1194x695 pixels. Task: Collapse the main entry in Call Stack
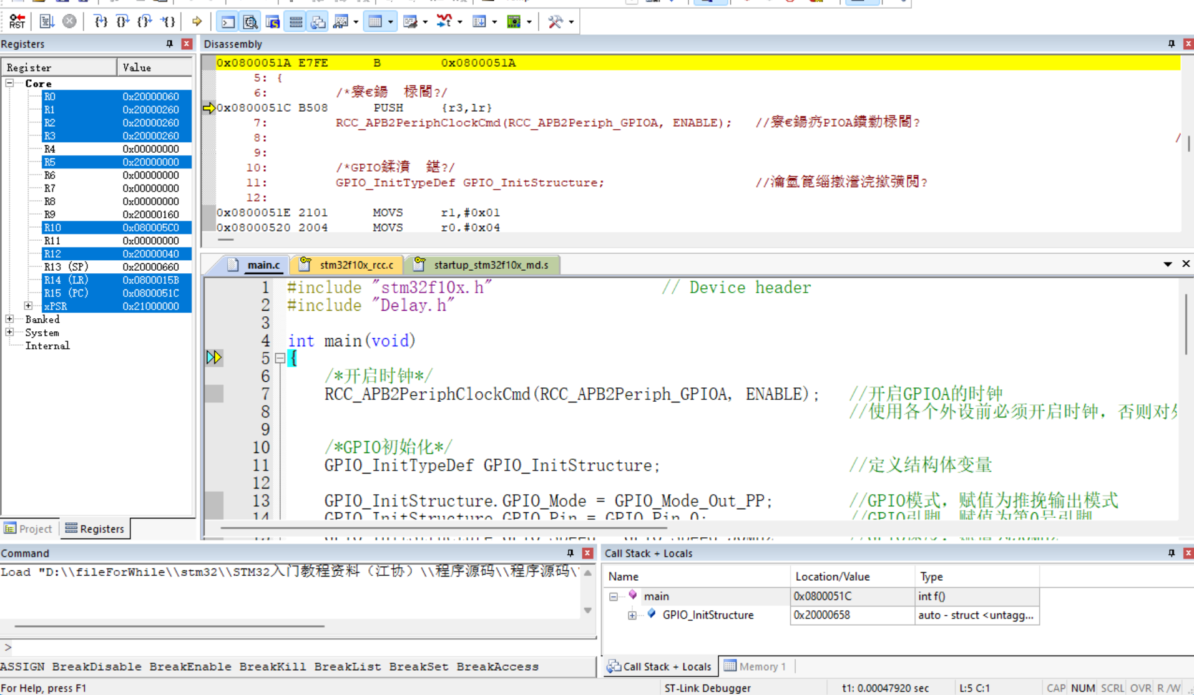click(614, 596)
